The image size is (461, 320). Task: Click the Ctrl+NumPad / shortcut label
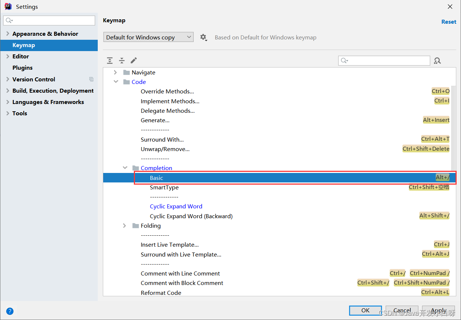coord(430,273)
